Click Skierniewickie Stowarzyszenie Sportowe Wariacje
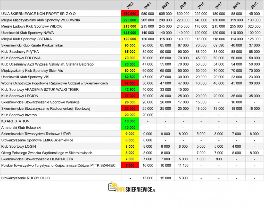Screen dimensions: 264x207 click(40, 102)
